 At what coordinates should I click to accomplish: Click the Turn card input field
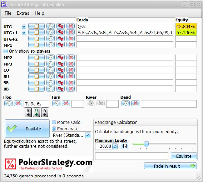pyautogui.click(x=78, y=104)
